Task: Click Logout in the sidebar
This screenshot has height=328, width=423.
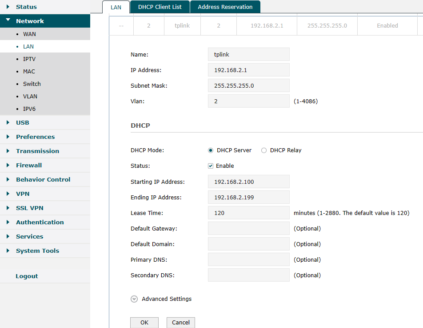Action: tap(27, 276)
